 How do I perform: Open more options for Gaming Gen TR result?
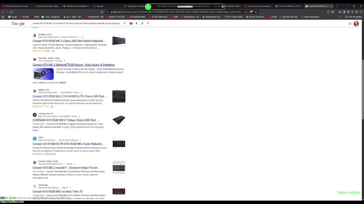coord(79,116)
